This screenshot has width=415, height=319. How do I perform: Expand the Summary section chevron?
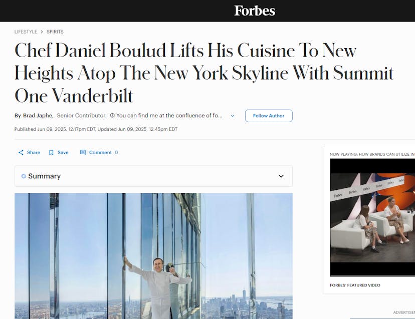[281, 176]
